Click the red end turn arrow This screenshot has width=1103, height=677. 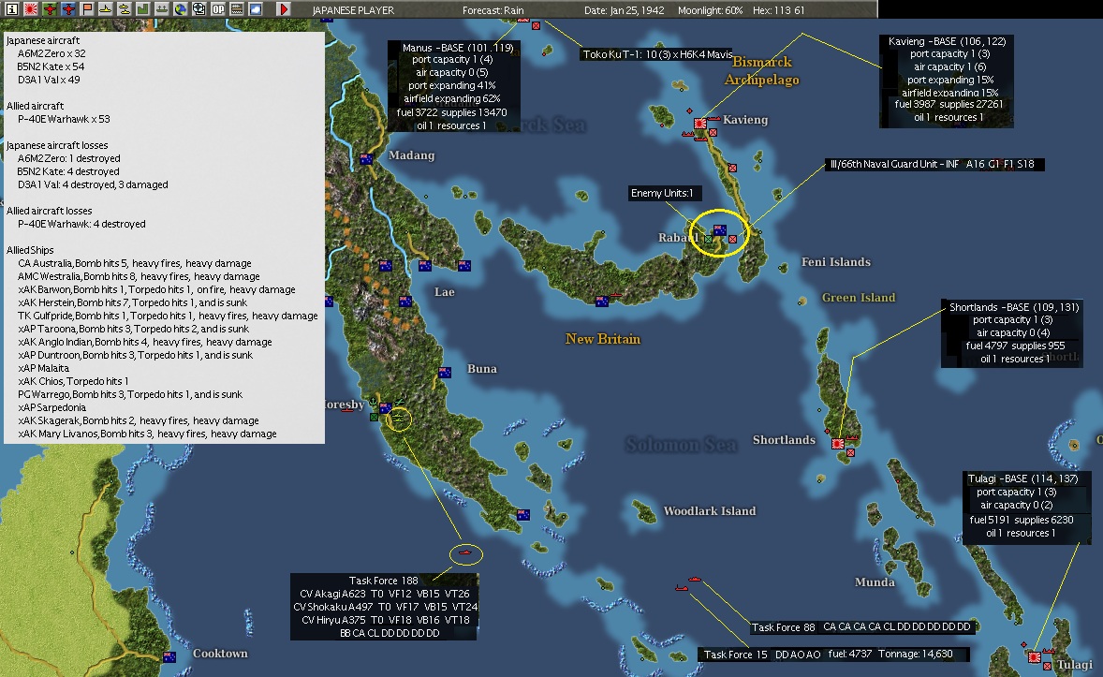pyautogui.click(x=284, y=9)
